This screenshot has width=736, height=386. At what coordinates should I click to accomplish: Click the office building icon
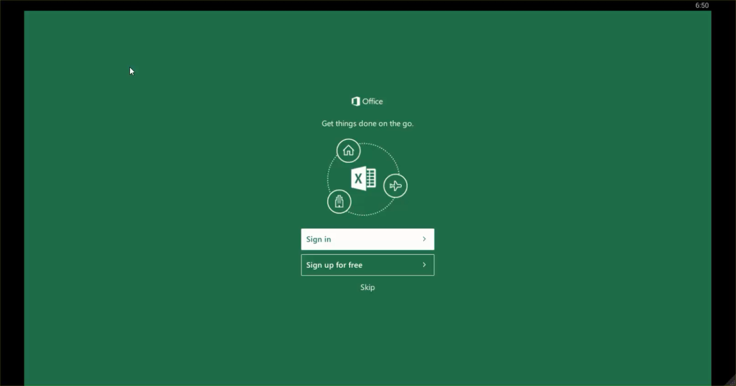coord(340,201)
